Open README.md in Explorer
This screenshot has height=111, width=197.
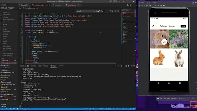click(6, 92)
